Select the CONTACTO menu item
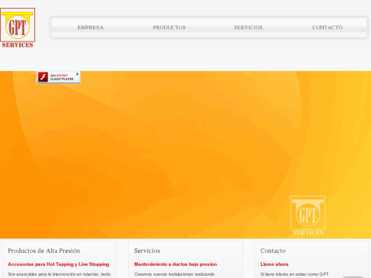Image resolution: width=371 pixels, height=278 pixels. point(327,28)
